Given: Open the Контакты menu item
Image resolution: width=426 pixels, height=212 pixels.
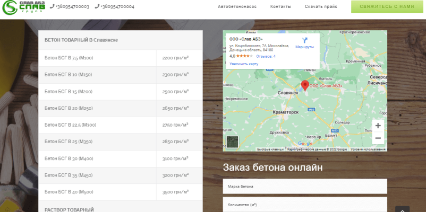Looking at the screenshot, I should [x=280, y=7].
